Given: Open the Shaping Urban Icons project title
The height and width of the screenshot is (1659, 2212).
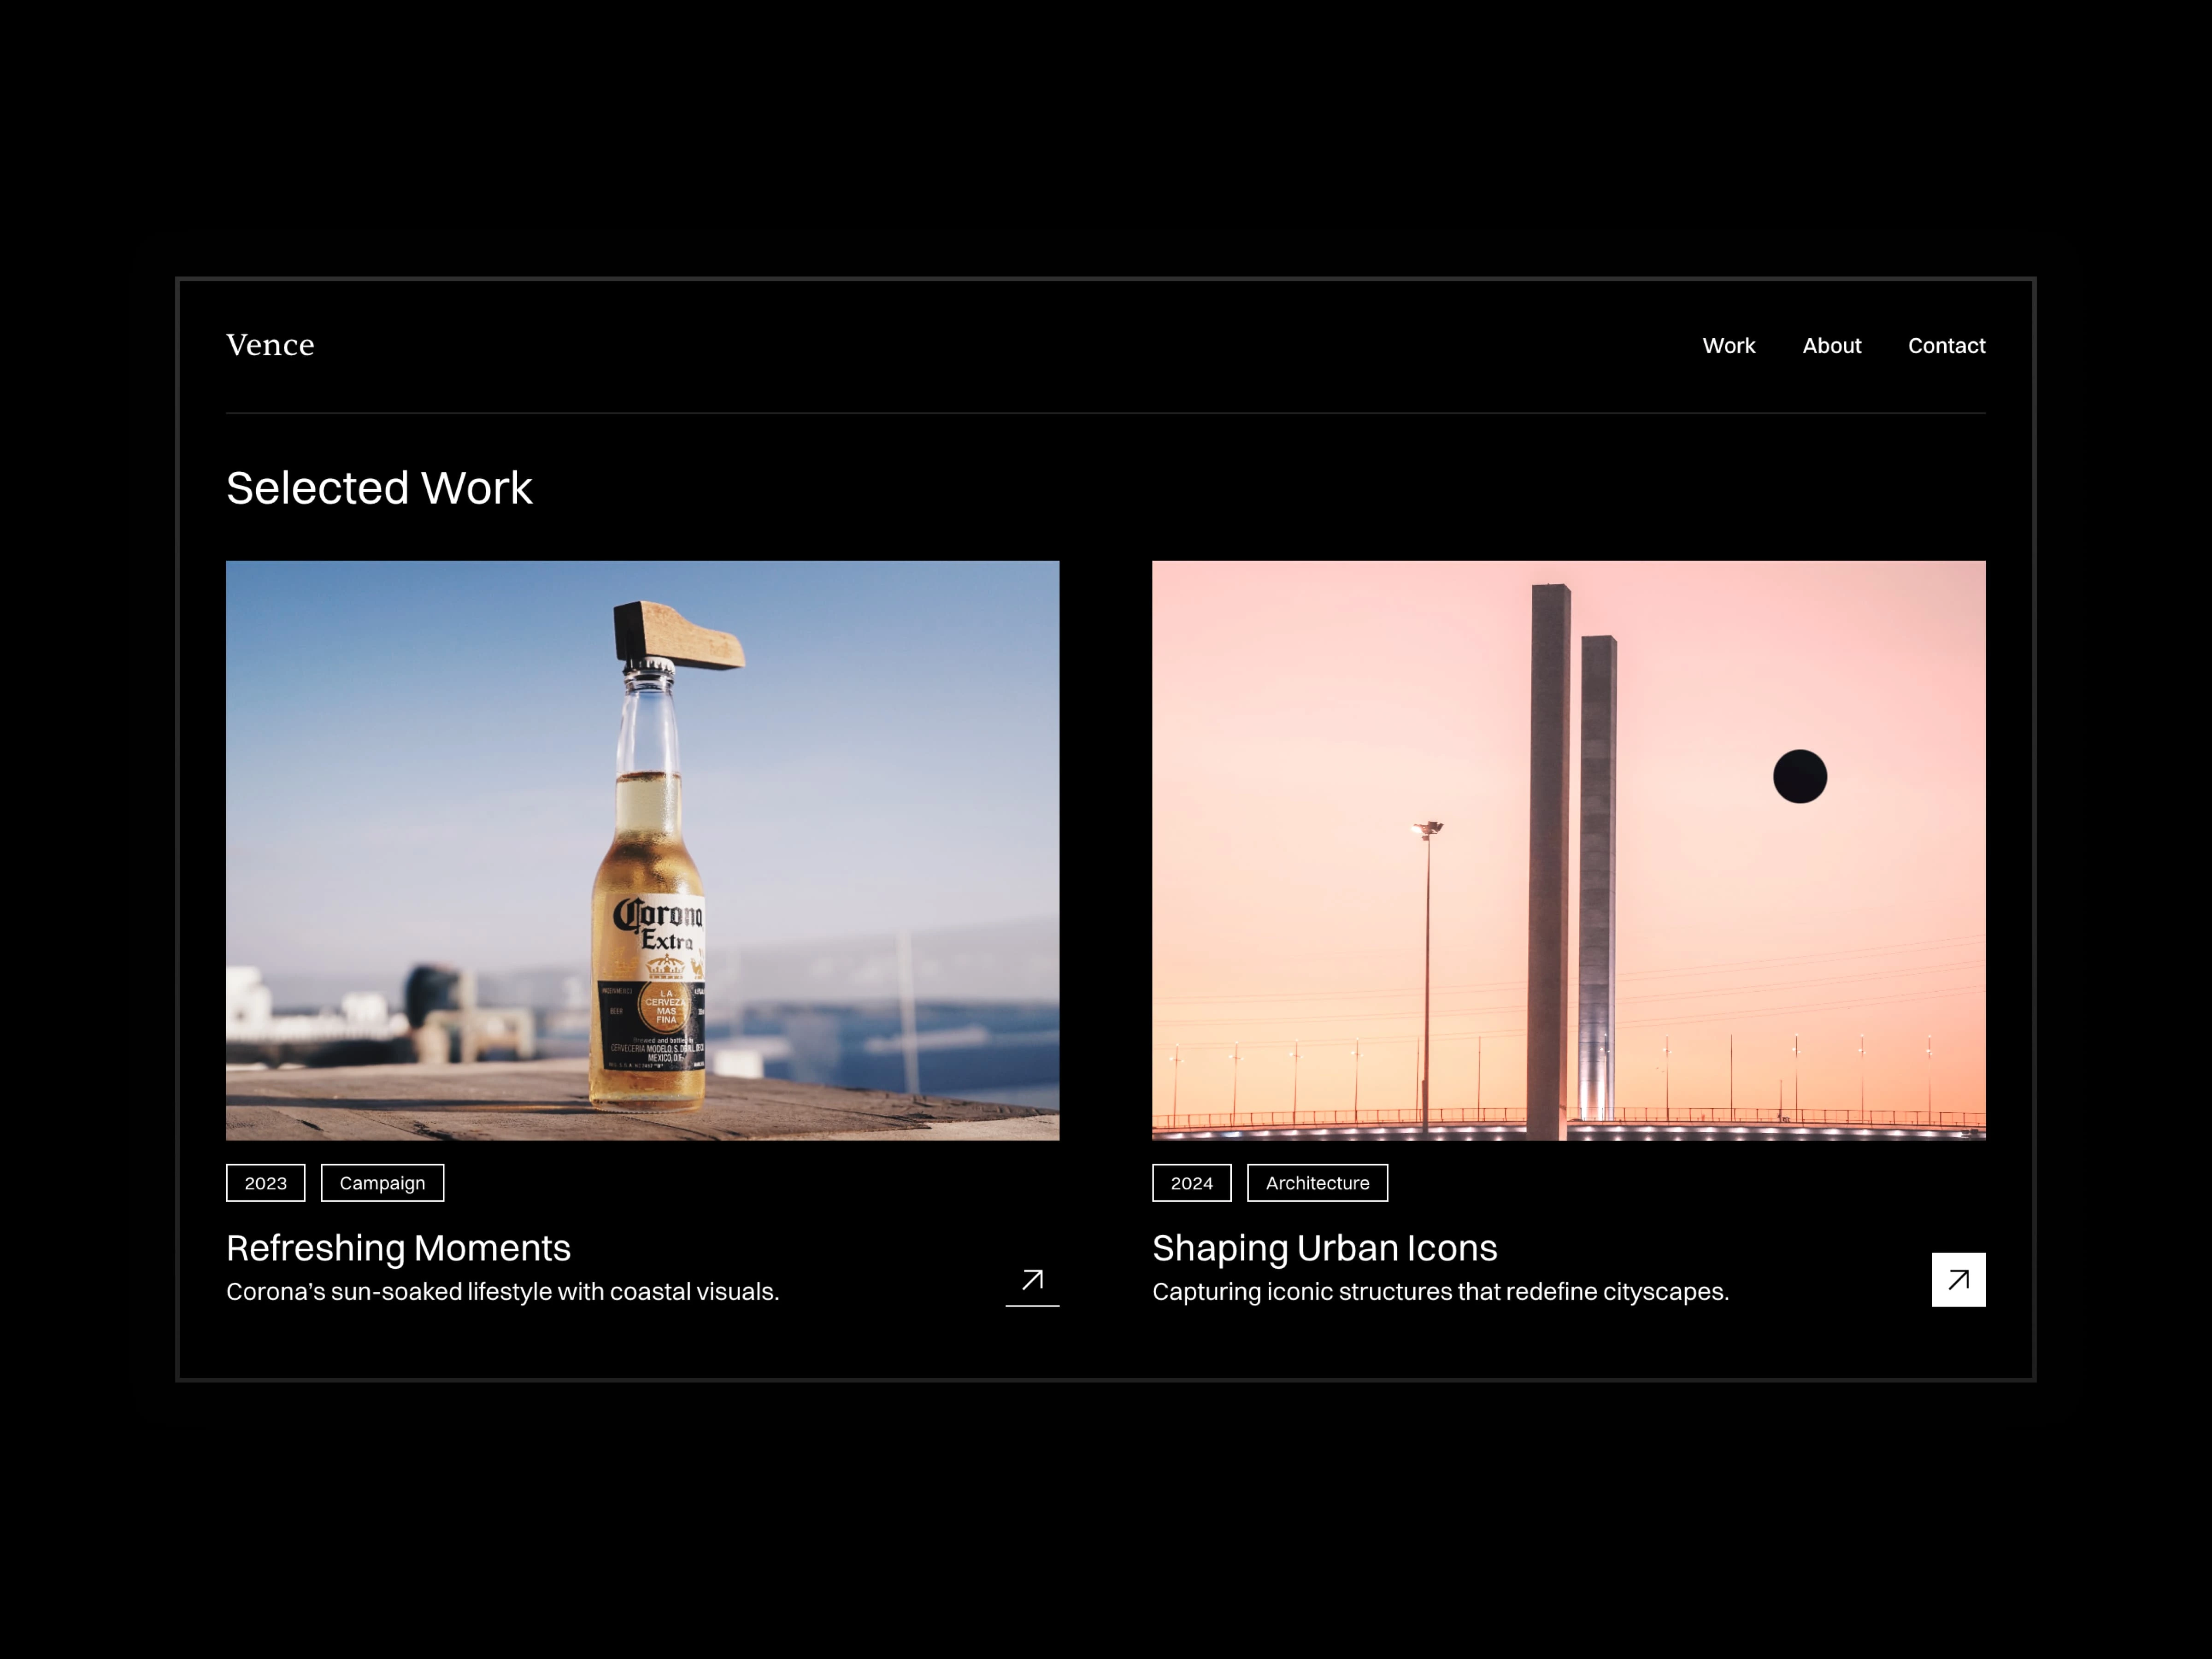Looking at the screenshot, I should [1325, 1247].
